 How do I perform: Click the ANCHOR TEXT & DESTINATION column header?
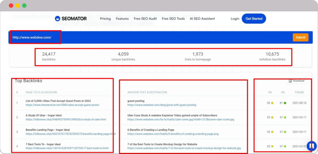[147, 92]
